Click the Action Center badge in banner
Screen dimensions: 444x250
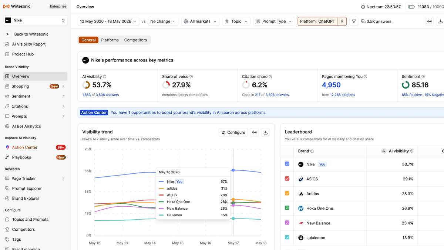tap(94, 113)
